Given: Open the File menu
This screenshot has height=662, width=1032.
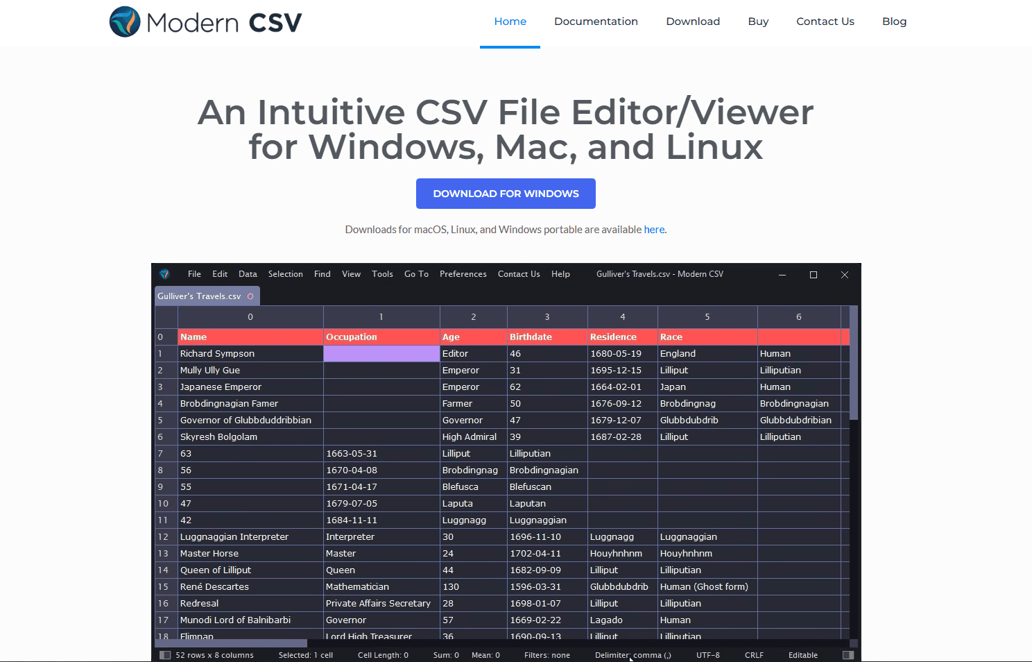Looking at the screenshot, I should [x=194, y=273].
